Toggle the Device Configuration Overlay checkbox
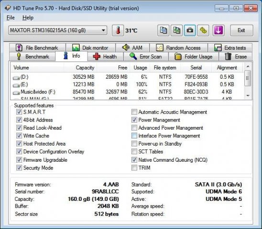The image size is (262, 229). click(19, 151)
